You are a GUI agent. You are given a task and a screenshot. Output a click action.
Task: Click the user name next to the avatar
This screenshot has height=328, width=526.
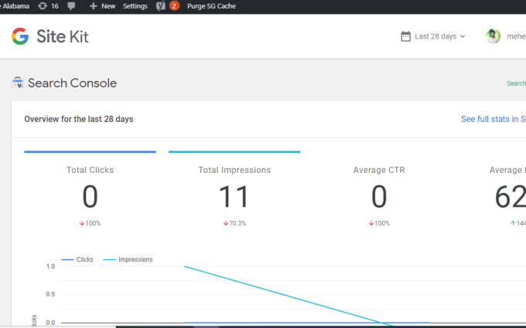click(516, 36)
